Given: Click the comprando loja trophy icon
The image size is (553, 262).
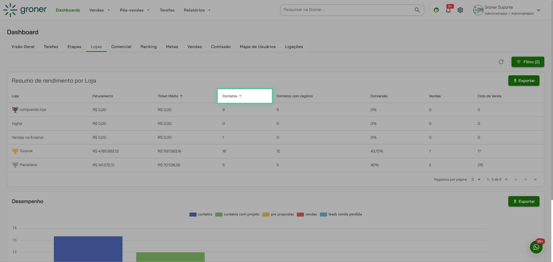Looking at the screenshot, I should click(15, 110).
